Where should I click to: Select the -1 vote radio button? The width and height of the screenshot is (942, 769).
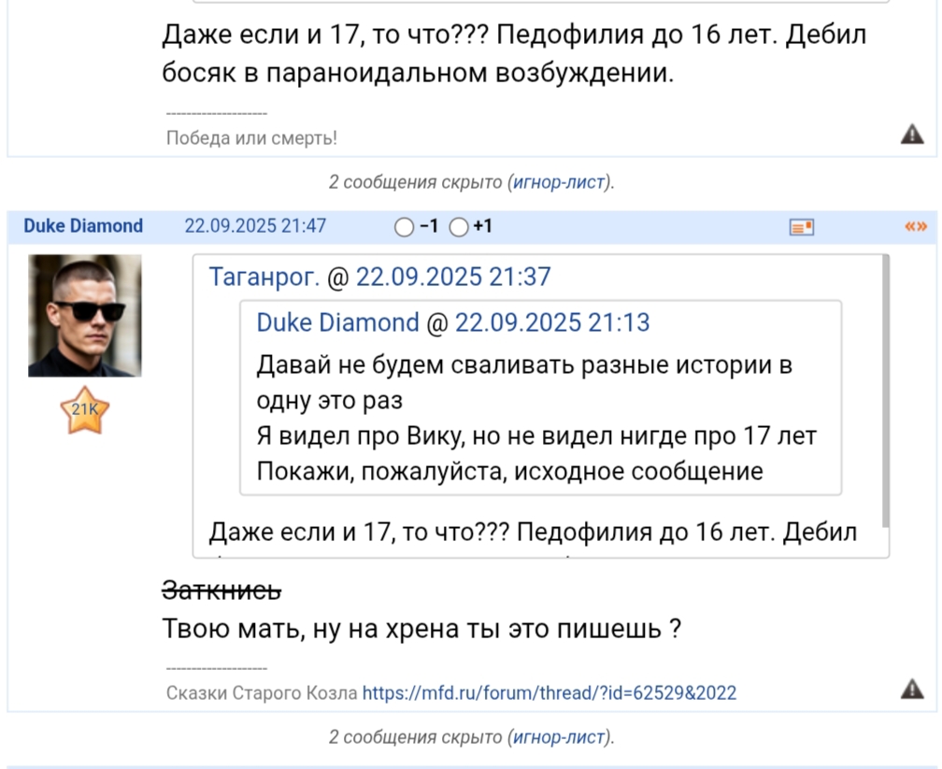405,227
